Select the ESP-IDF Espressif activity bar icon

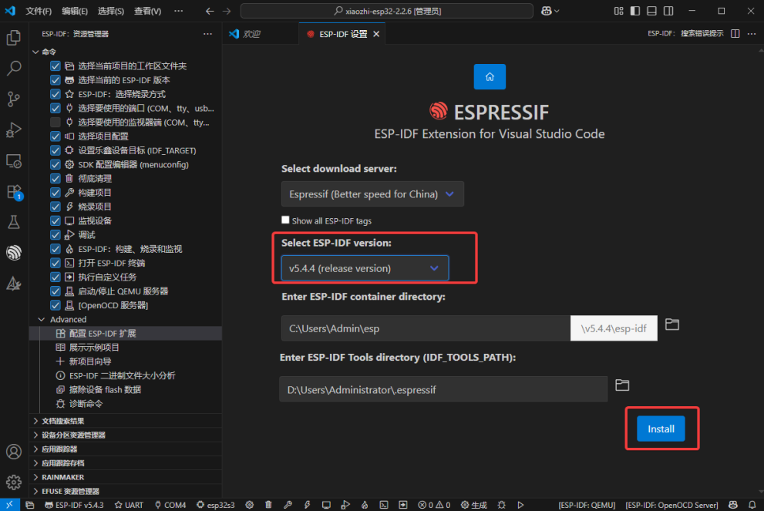click(14, 252)
